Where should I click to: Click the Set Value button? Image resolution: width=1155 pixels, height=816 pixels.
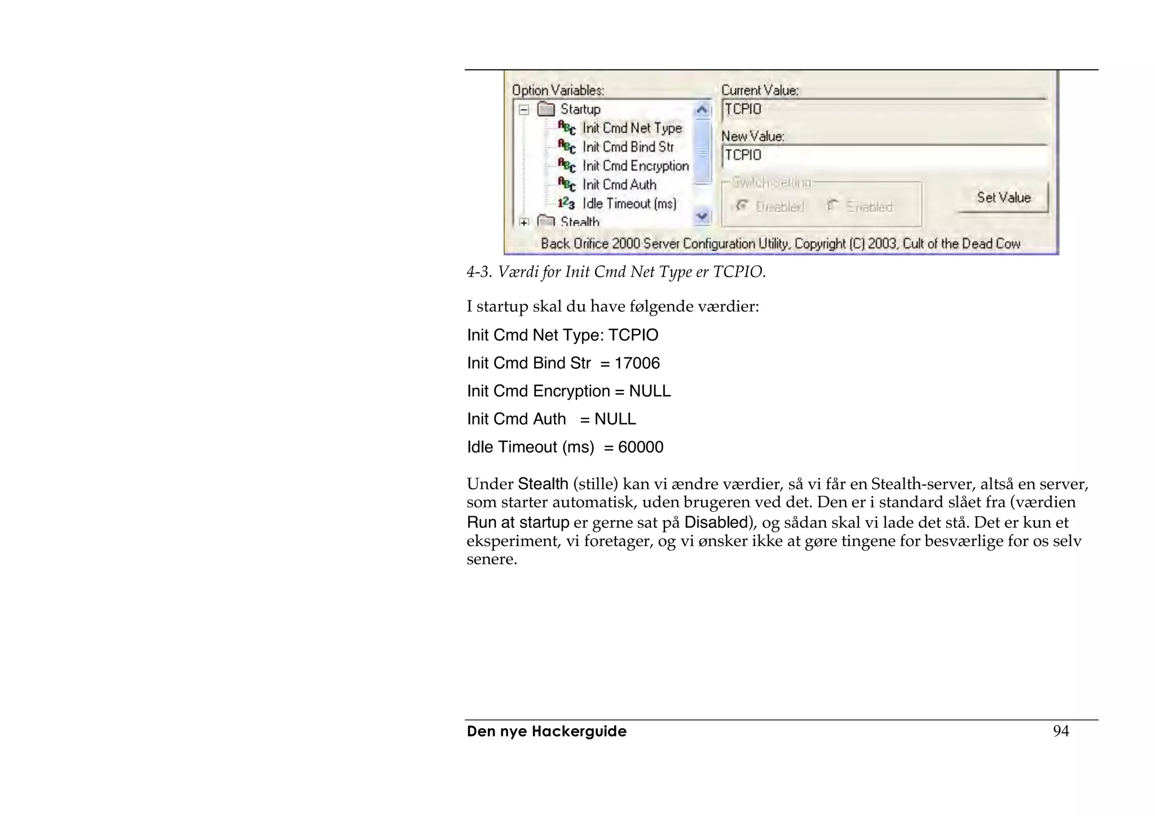pos(1003,197)
